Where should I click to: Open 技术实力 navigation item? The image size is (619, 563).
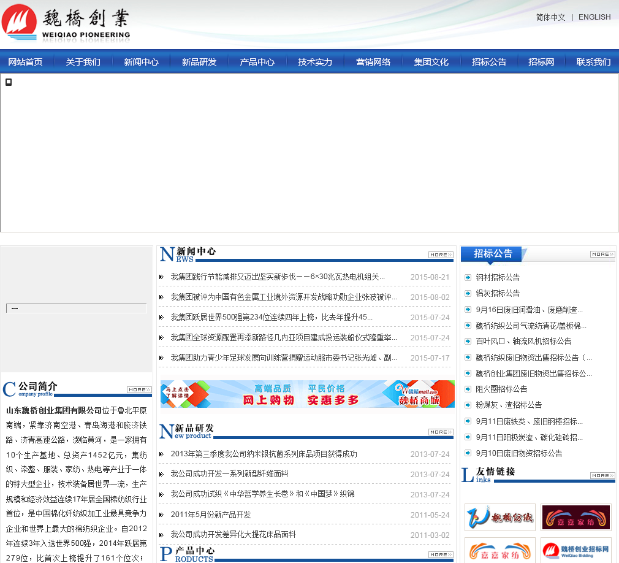coord(315,62)
